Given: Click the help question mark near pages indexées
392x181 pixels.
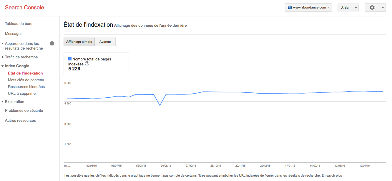Looking at the screenshot, I should (x=87, y=63).
